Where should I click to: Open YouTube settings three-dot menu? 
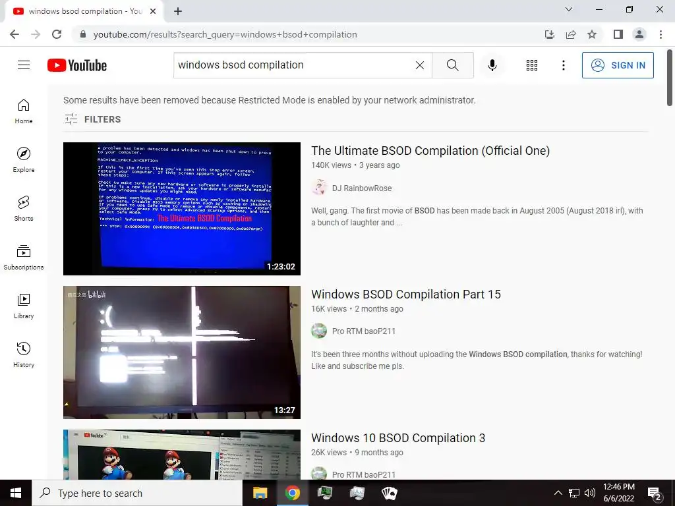pyautogui.click(x=563, y=65)
